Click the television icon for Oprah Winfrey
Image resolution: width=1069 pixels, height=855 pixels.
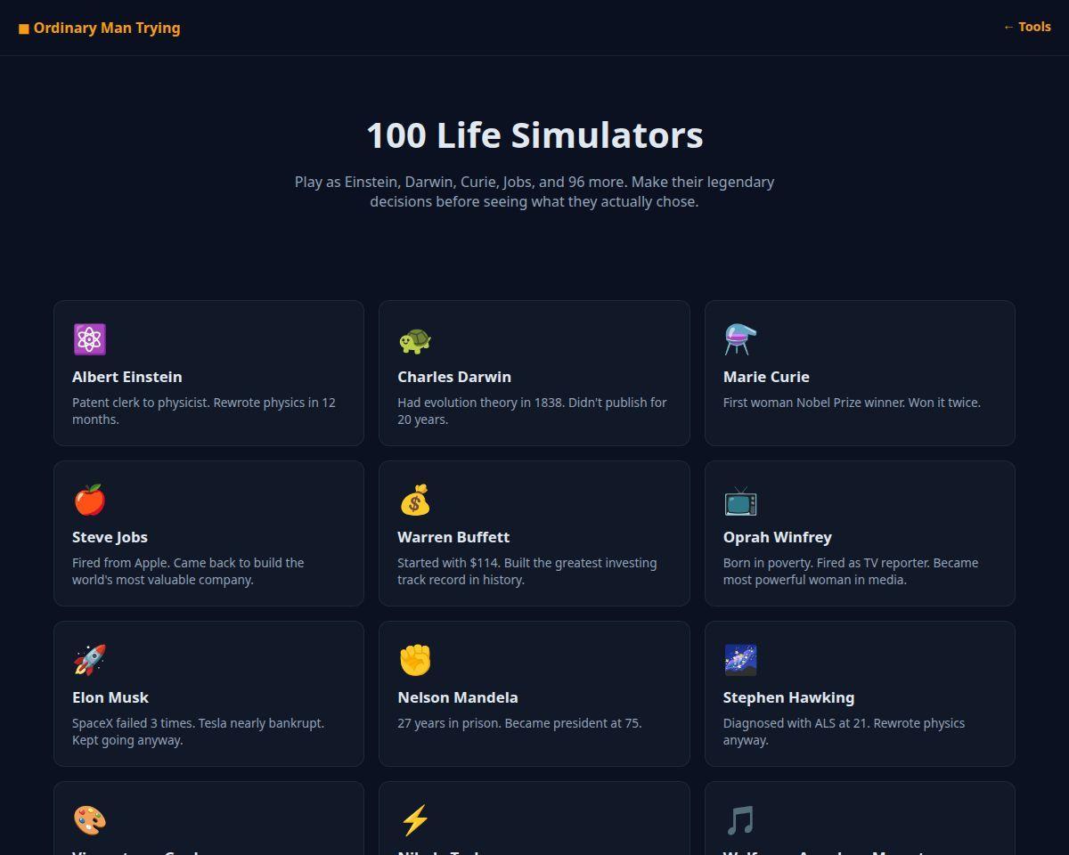pos(740,501)
